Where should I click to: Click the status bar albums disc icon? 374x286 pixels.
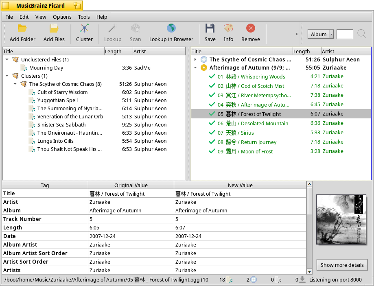[254, 279]
